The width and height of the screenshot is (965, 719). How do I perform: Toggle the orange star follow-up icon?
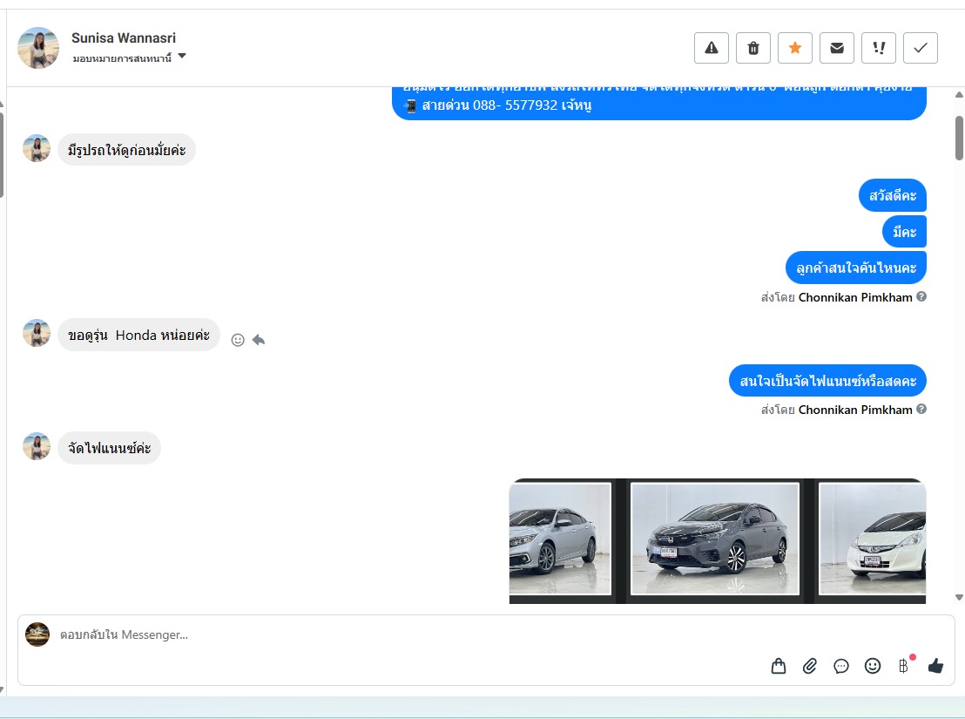pyautogui.click(x=795, y=48)
